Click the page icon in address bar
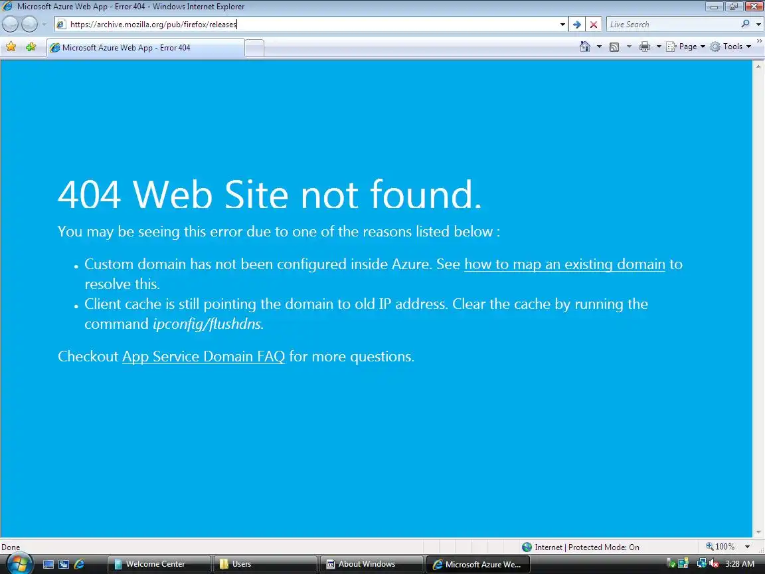Screen dimensions: 765x574 coord(61,25)
